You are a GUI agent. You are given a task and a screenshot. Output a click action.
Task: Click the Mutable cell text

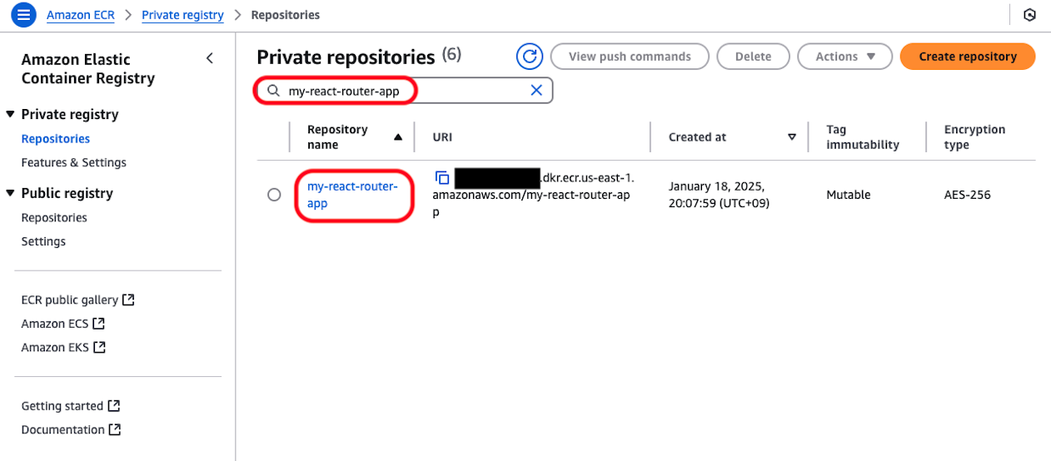click(848, 195)
